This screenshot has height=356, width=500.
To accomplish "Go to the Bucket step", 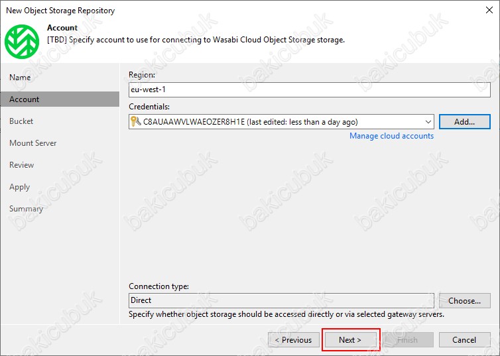I will 21,121.
